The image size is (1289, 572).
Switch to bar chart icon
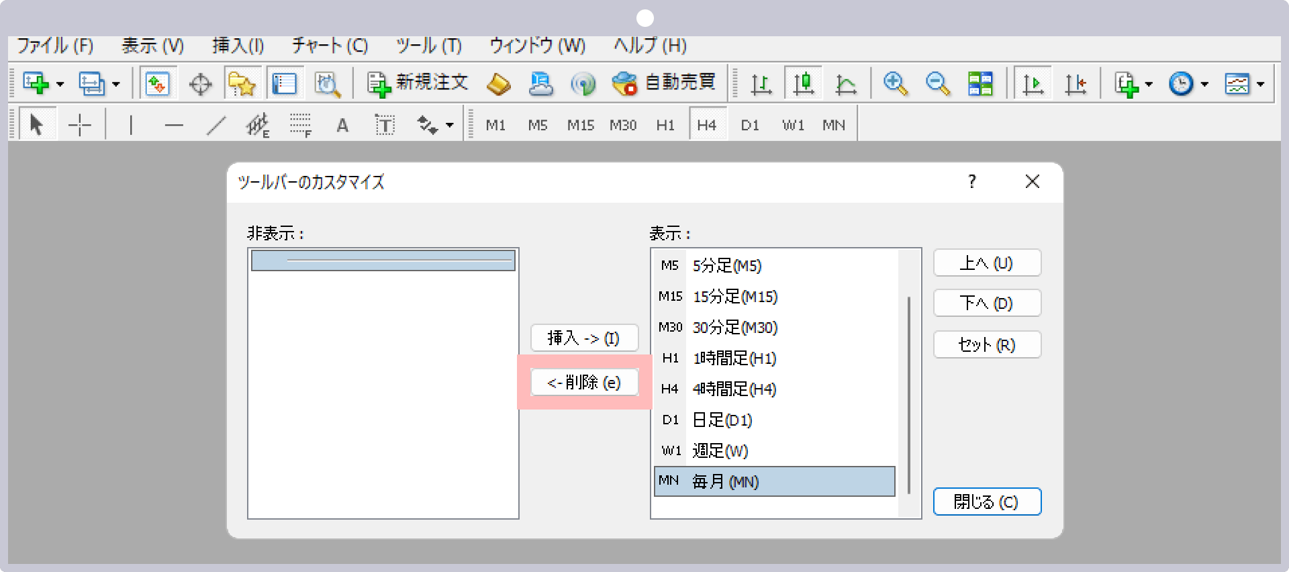(761, 84)
